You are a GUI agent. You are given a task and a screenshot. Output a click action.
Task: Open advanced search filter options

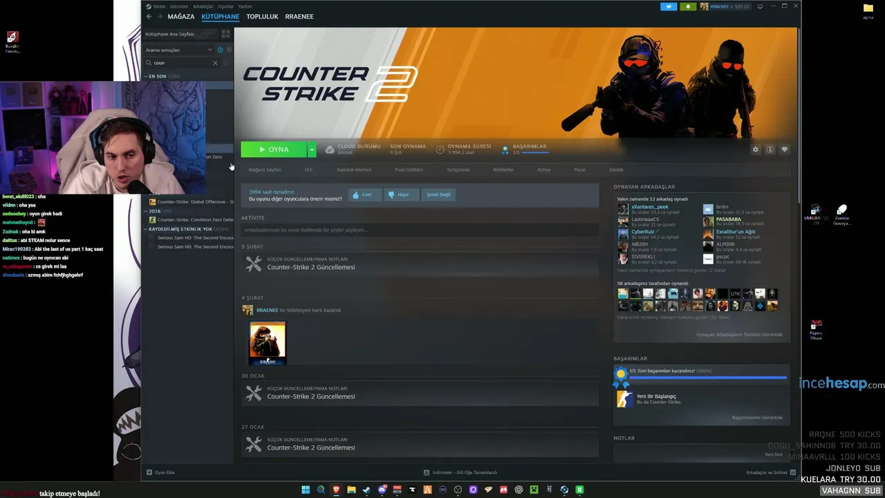point(225,63)
